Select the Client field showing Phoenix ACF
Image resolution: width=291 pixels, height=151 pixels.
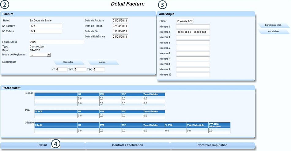185,21
